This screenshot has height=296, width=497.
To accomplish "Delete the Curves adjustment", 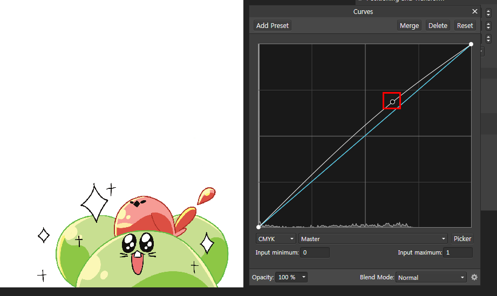I will [x=438, y=26].
